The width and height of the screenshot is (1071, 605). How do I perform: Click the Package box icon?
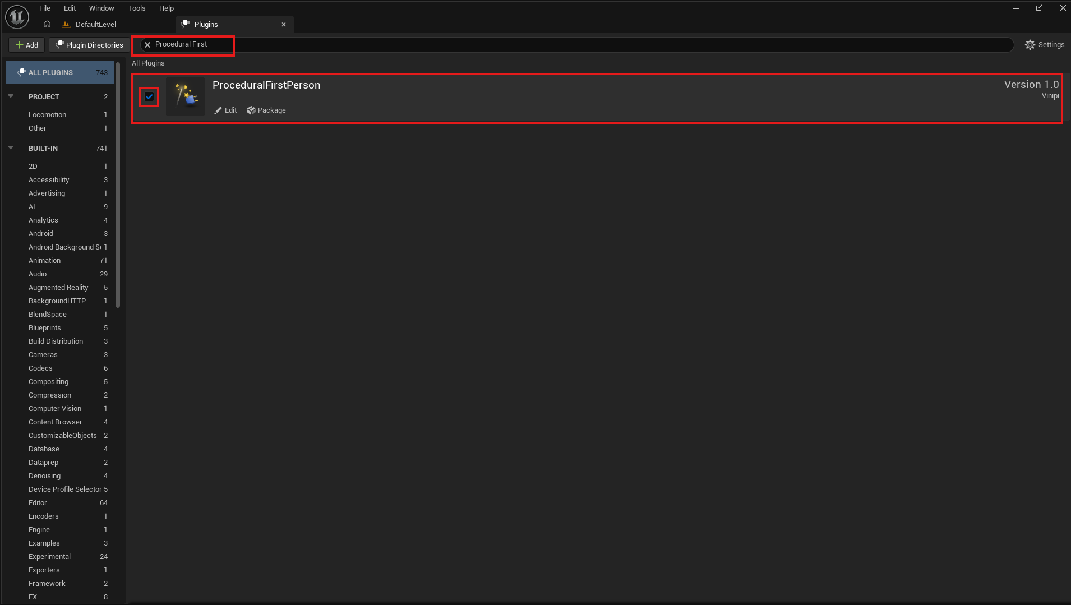coord(251,110)
